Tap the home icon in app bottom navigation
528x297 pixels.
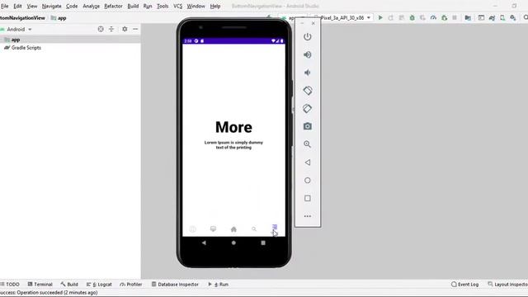point(233,229)
